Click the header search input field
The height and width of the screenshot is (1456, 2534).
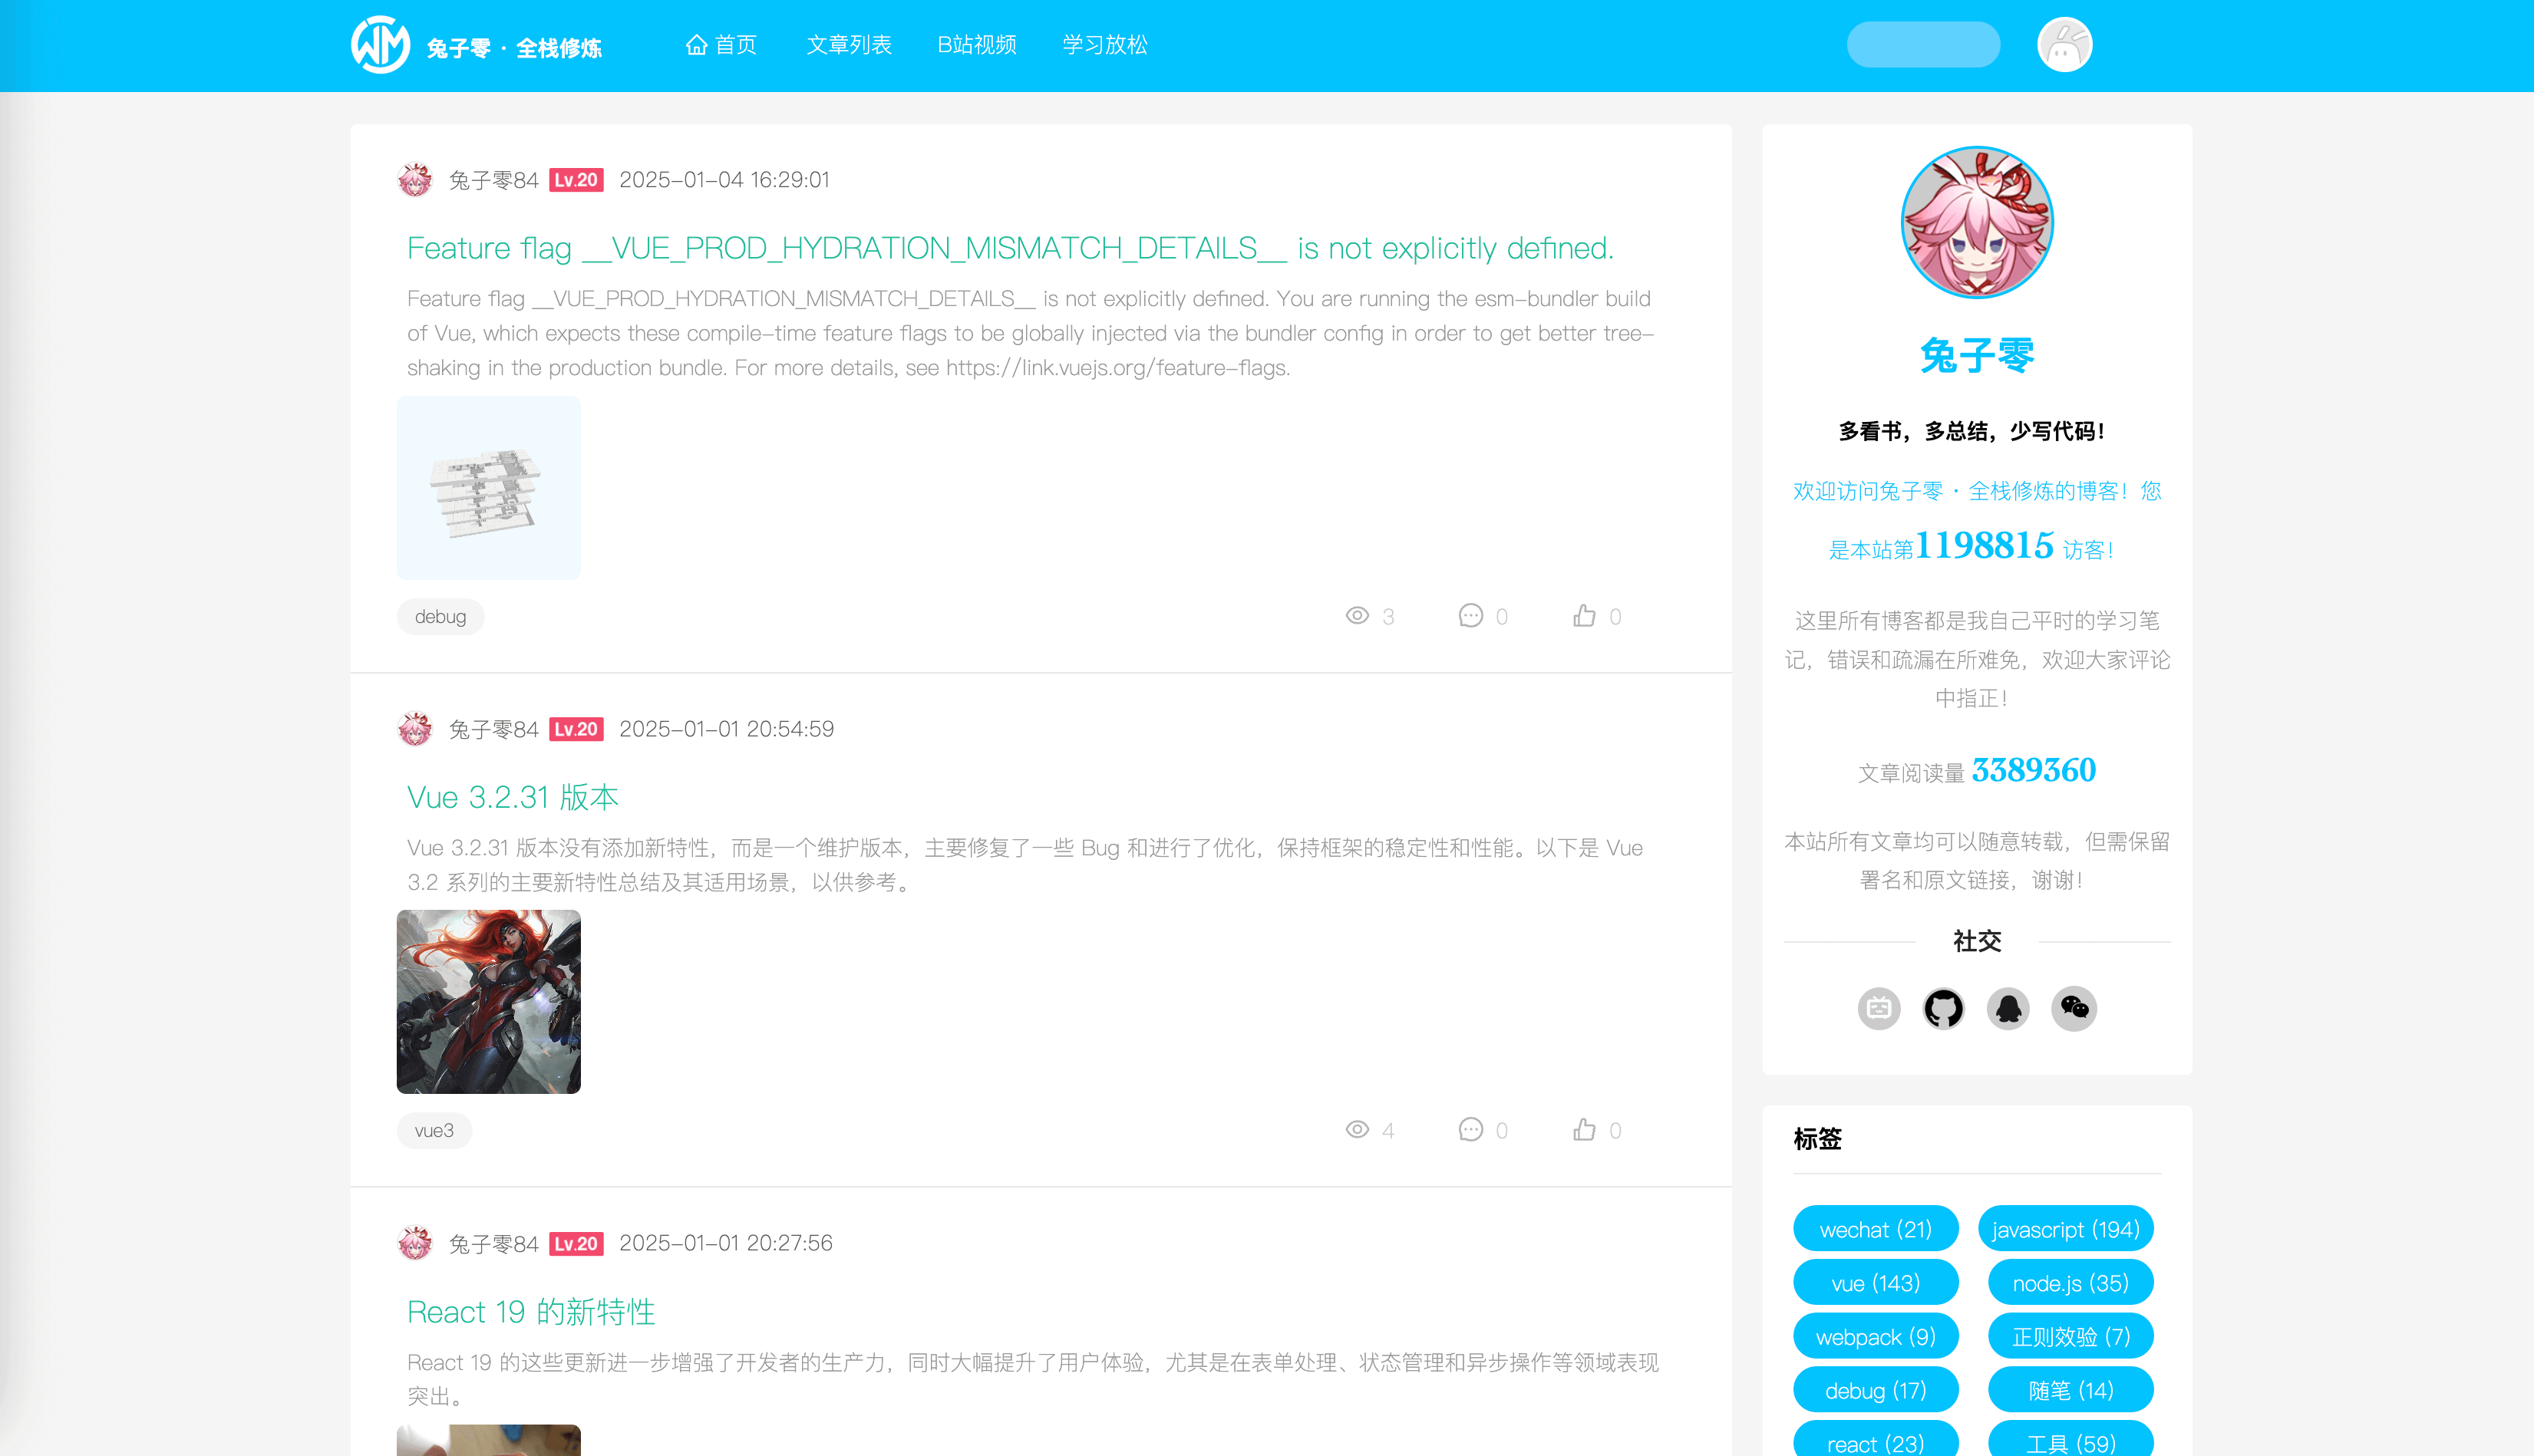1923,45
